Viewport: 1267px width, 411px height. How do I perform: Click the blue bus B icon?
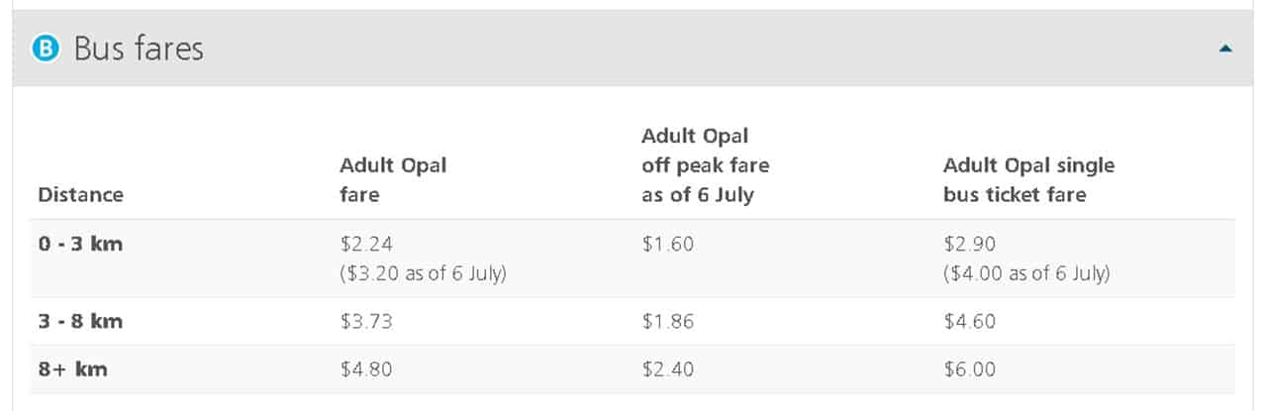pos(46,49)
